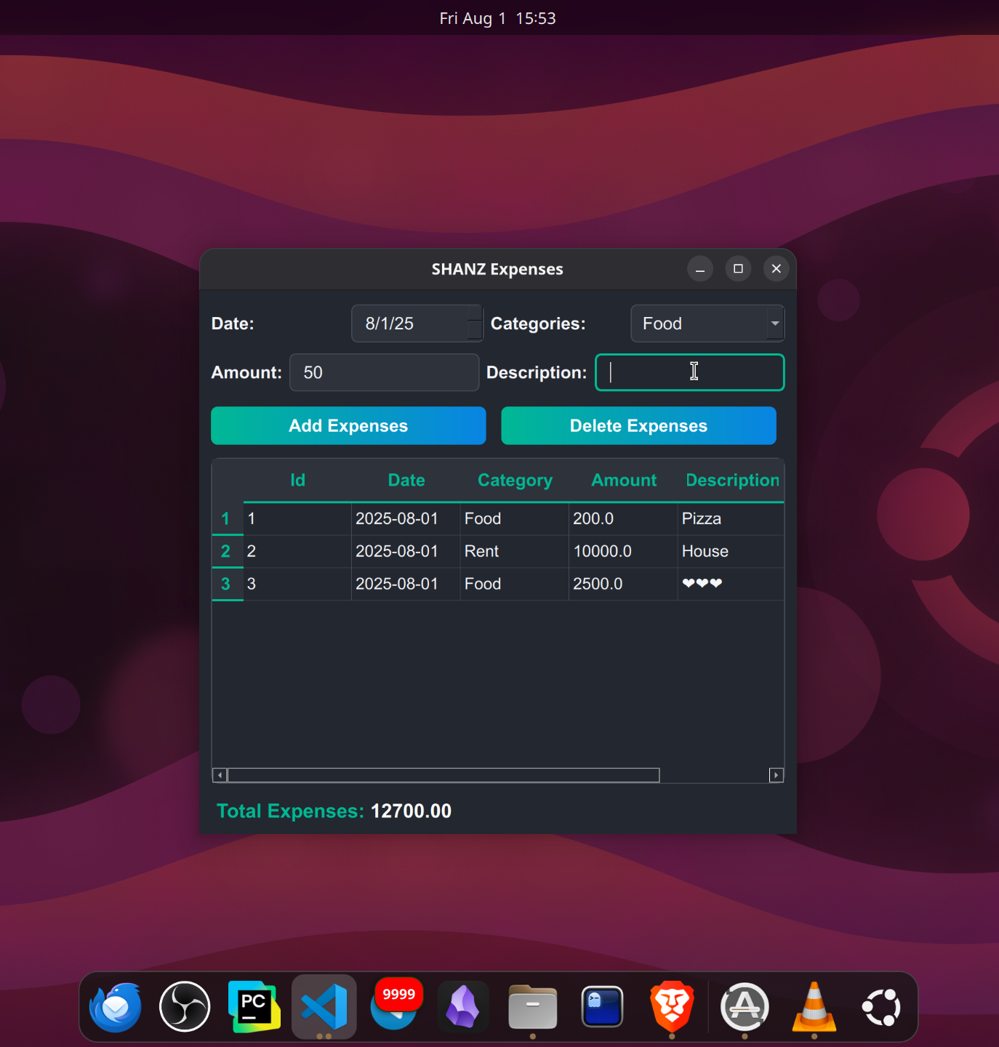Open Visual Studio Code from the dock
999x1047 pixels.
(324, 1007)
